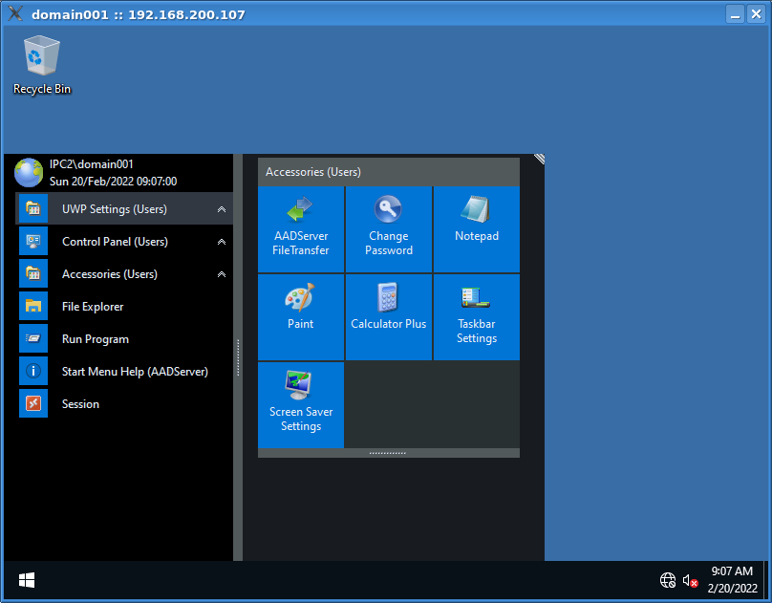Open Start Menu Help (AADServer)
772x603 pixels.
pyautogui.click(x=134, y=372)
